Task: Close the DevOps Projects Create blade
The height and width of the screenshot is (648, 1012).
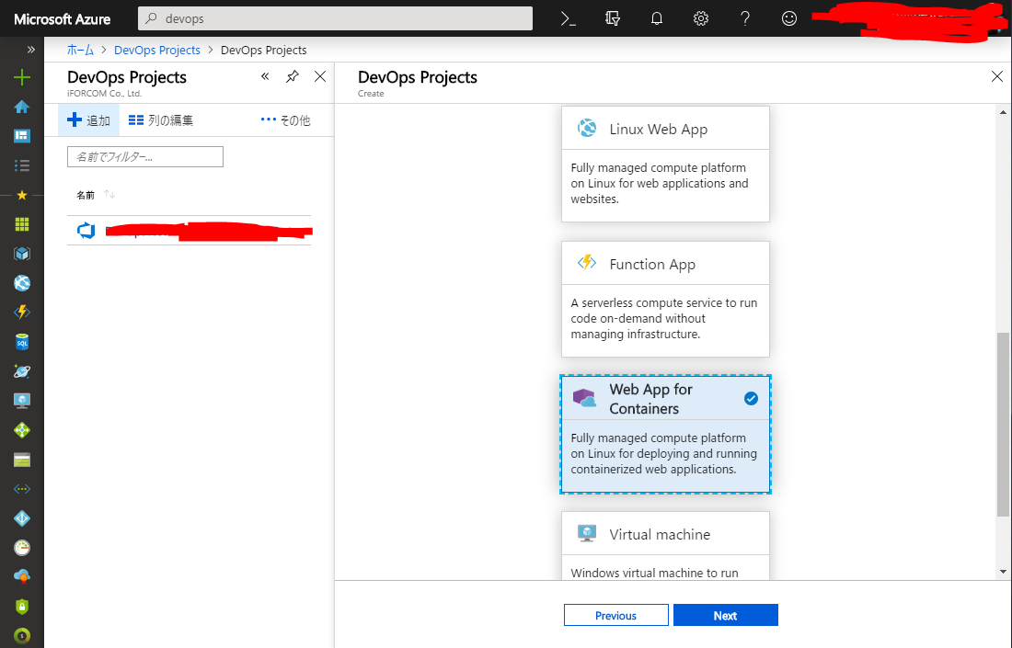Action: tap(996, 76)
